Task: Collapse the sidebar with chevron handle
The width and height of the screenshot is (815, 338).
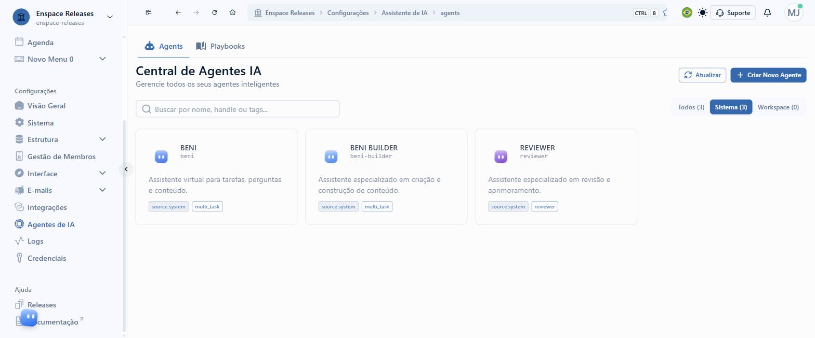Action: coord(126,169)
